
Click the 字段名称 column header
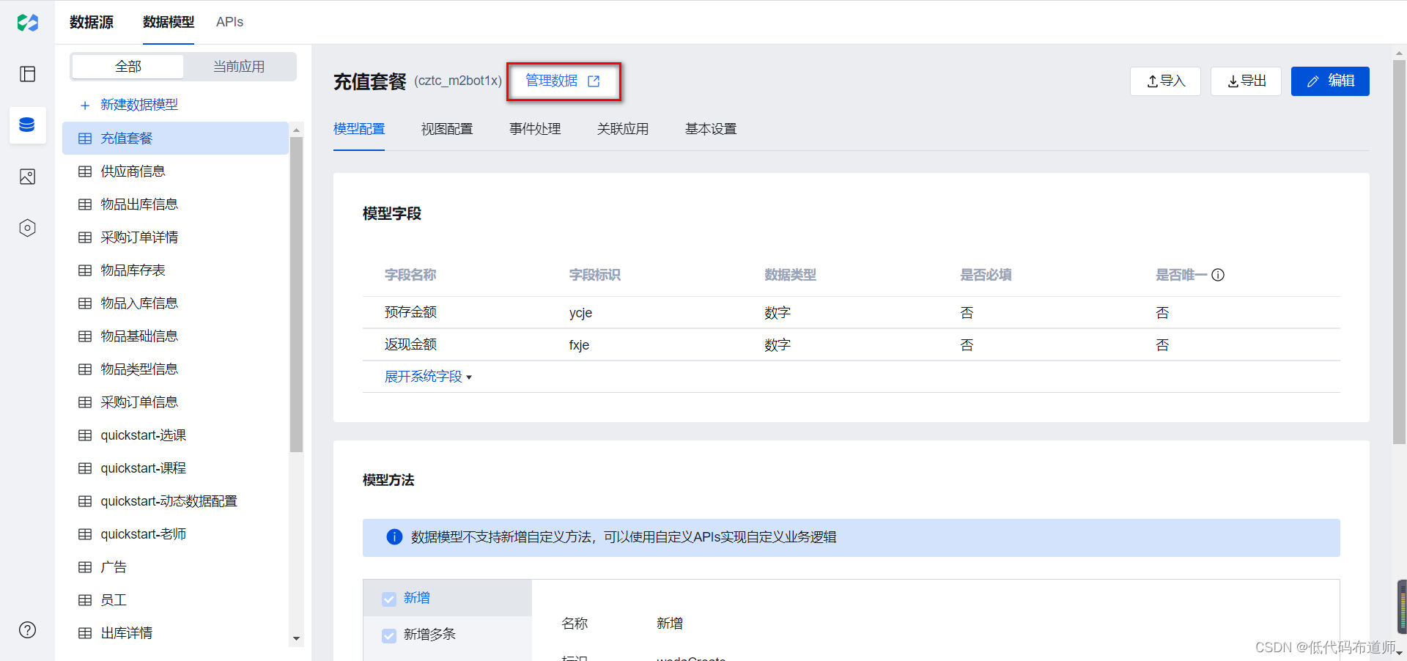click(410, 275)
